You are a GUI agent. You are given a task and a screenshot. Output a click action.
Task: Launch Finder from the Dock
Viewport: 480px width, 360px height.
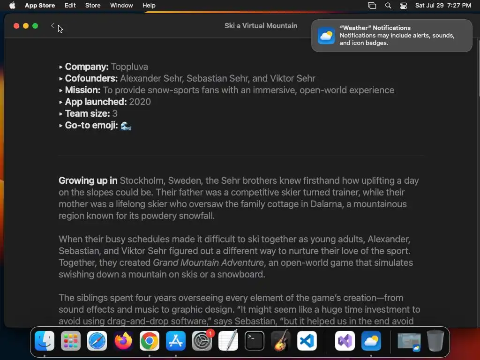tap(45, 341)
